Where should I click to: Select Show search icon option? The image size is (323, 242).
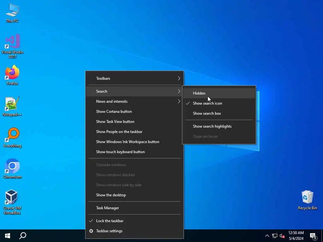[x=219, y=103]
